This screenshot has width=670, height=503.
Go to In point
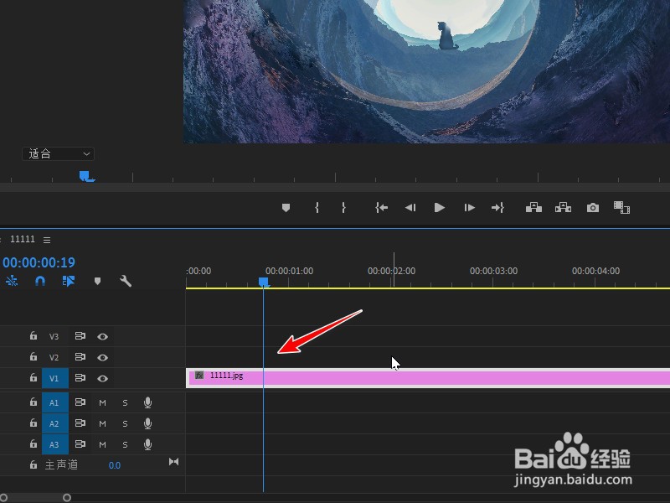click(382, 208)
